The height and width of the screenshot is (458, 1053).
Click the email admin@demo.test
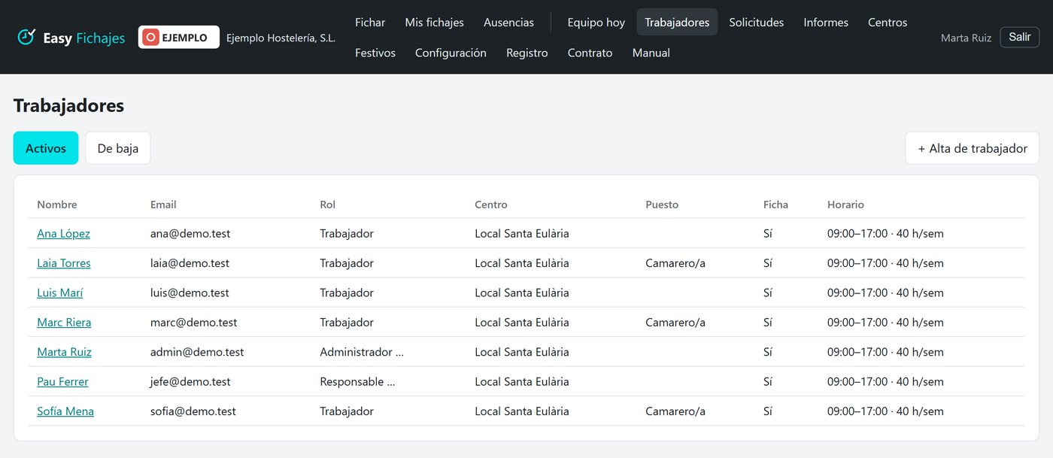click(x=197, y=352)
